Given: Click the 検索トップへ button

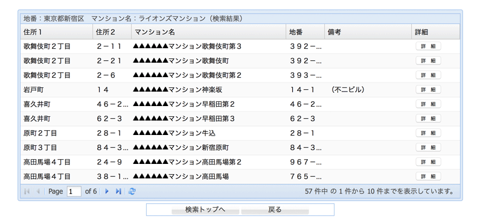Looking at the screenshot, I should [205, 210].
